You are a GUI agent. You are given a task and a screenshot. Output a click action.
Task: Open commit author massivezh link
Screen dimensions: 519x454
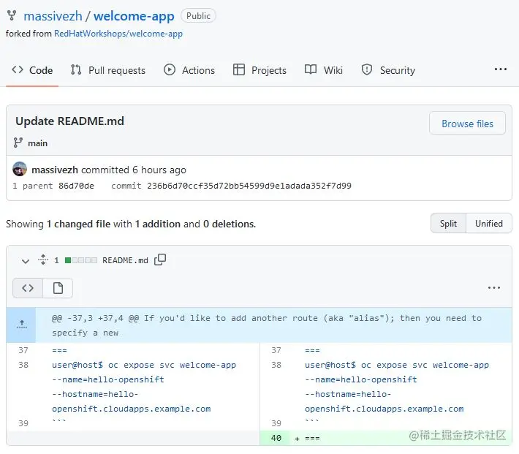point(55,170)
